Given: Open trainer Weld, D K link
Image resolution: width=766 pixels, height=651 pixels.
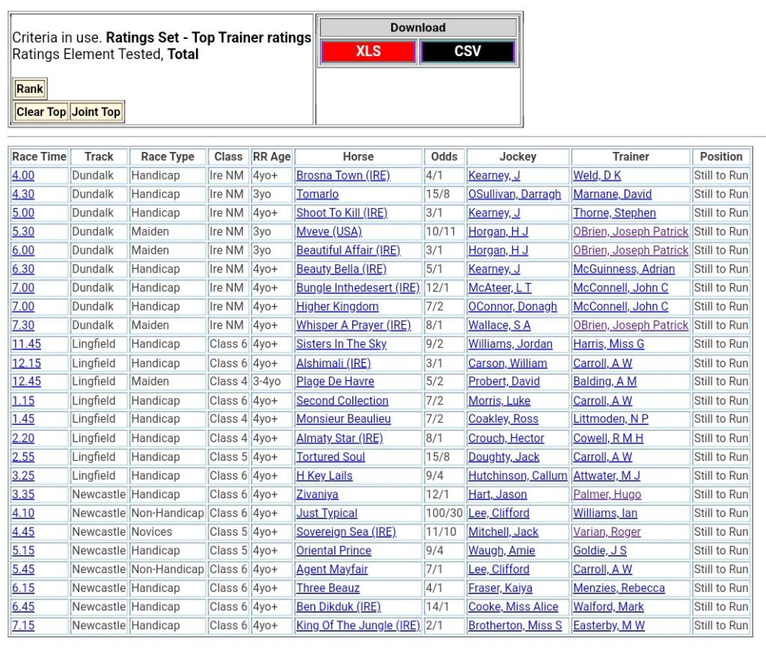Looking at the screenshot, I should [596, 176].
